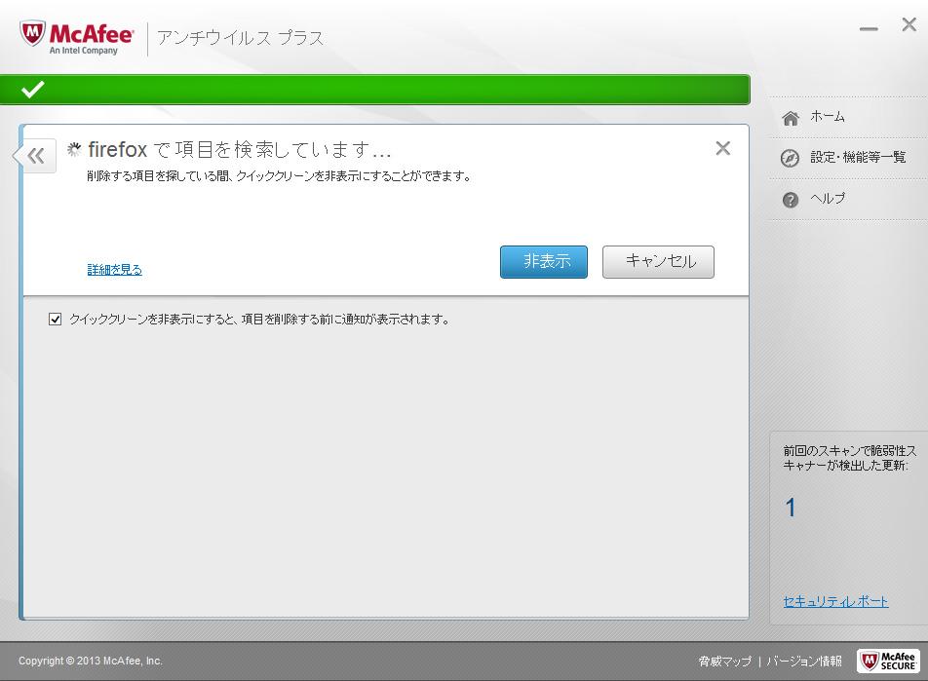The height and width of the screenshot is (681, 928).
Task: Click the キャンセル button
Action: click(658, 261)
